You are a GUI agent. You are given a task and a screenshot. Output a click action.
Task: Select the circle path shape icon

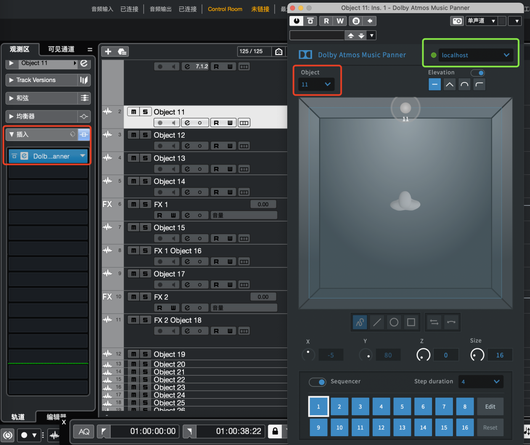pyautogui.click(x=394, y=322)
